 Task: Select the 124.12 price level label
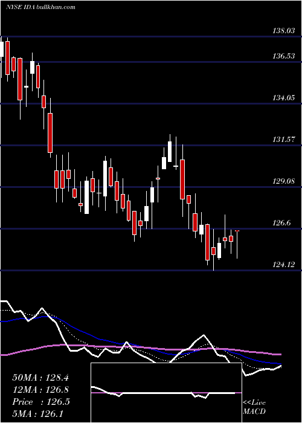click(x=283, y=265)
